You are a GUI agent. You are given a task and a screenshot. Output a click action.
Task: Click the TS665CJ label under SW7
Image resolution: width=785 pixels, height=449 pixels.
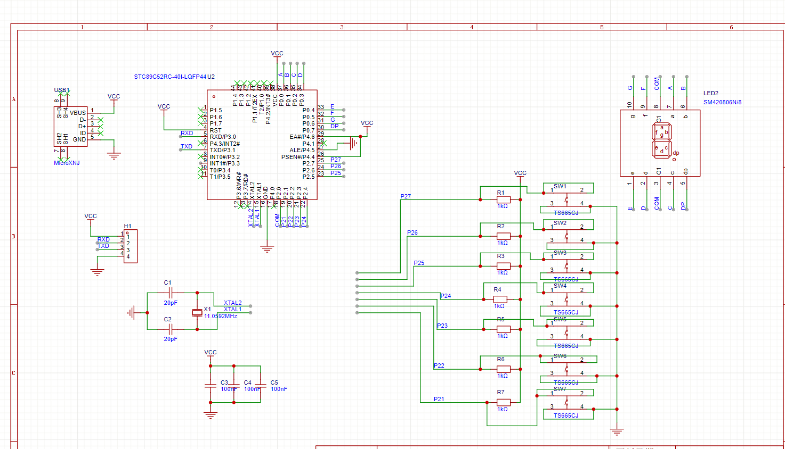[566, 415]
